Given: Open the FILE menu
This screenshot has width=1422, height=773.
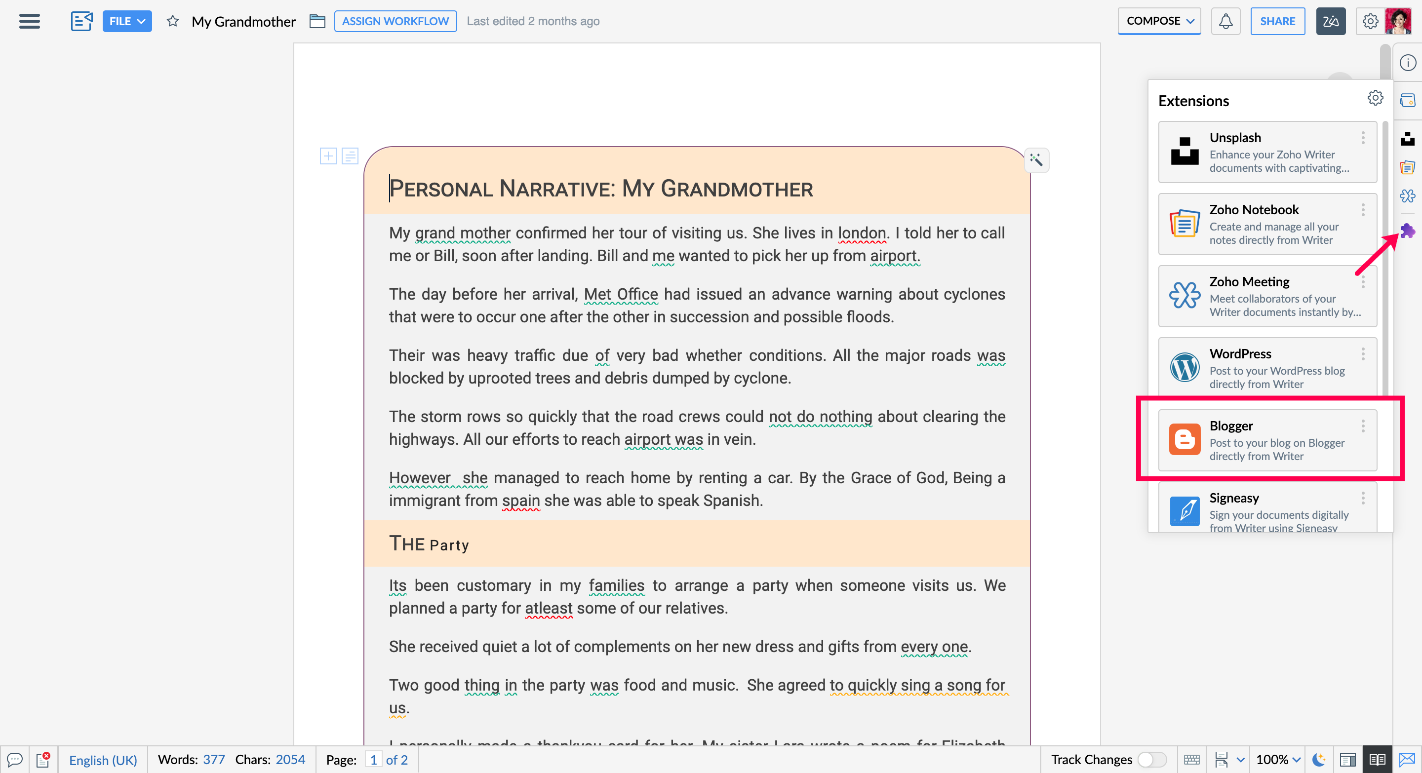Looking at the screenshot, I should pos(126,21).
